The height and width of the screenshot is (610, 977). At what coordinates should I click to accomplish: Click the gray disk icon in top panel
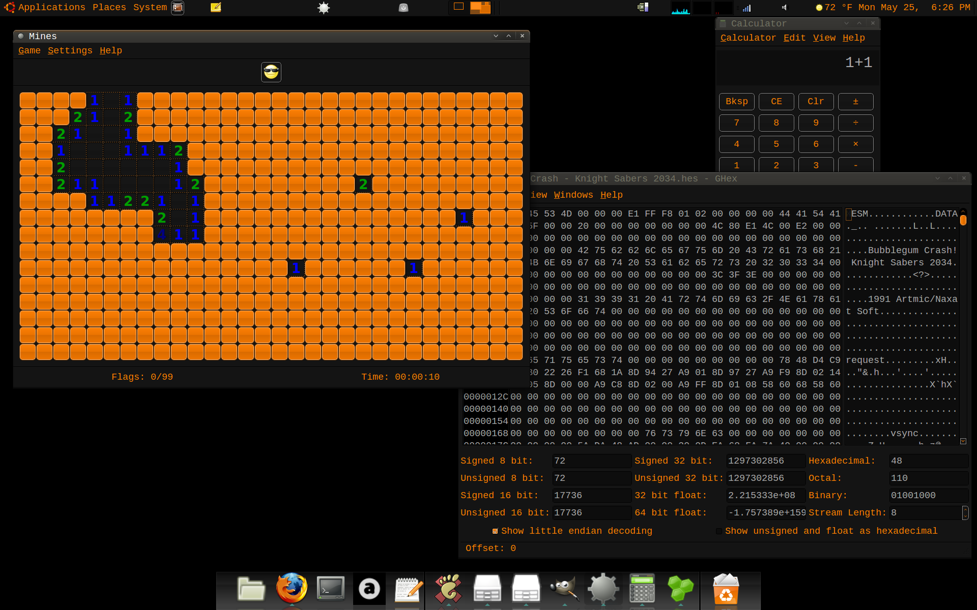[404, 8]
